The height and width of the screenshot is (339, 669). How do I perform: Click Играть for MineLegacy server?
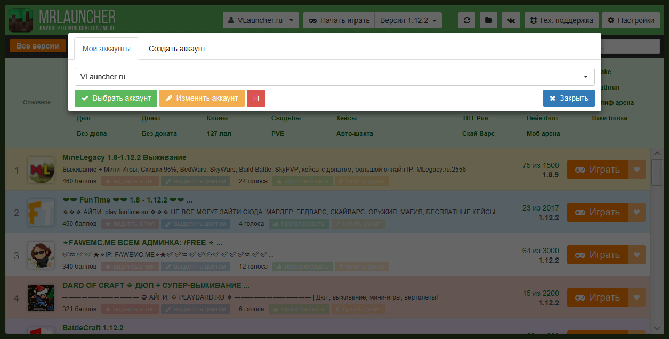(x=598, y=170)
